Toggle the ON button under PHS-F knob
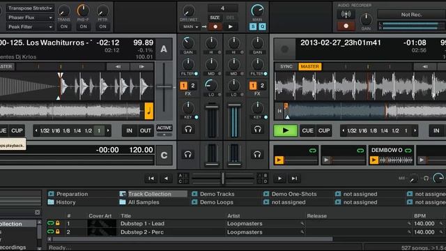The height and width of the screenshot is (251, 446). coord(84,26)
